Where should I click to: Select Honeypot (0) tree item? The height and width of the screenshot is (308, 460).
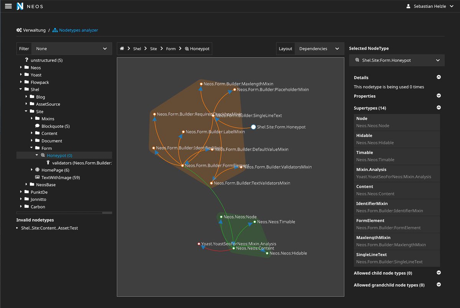59,155
